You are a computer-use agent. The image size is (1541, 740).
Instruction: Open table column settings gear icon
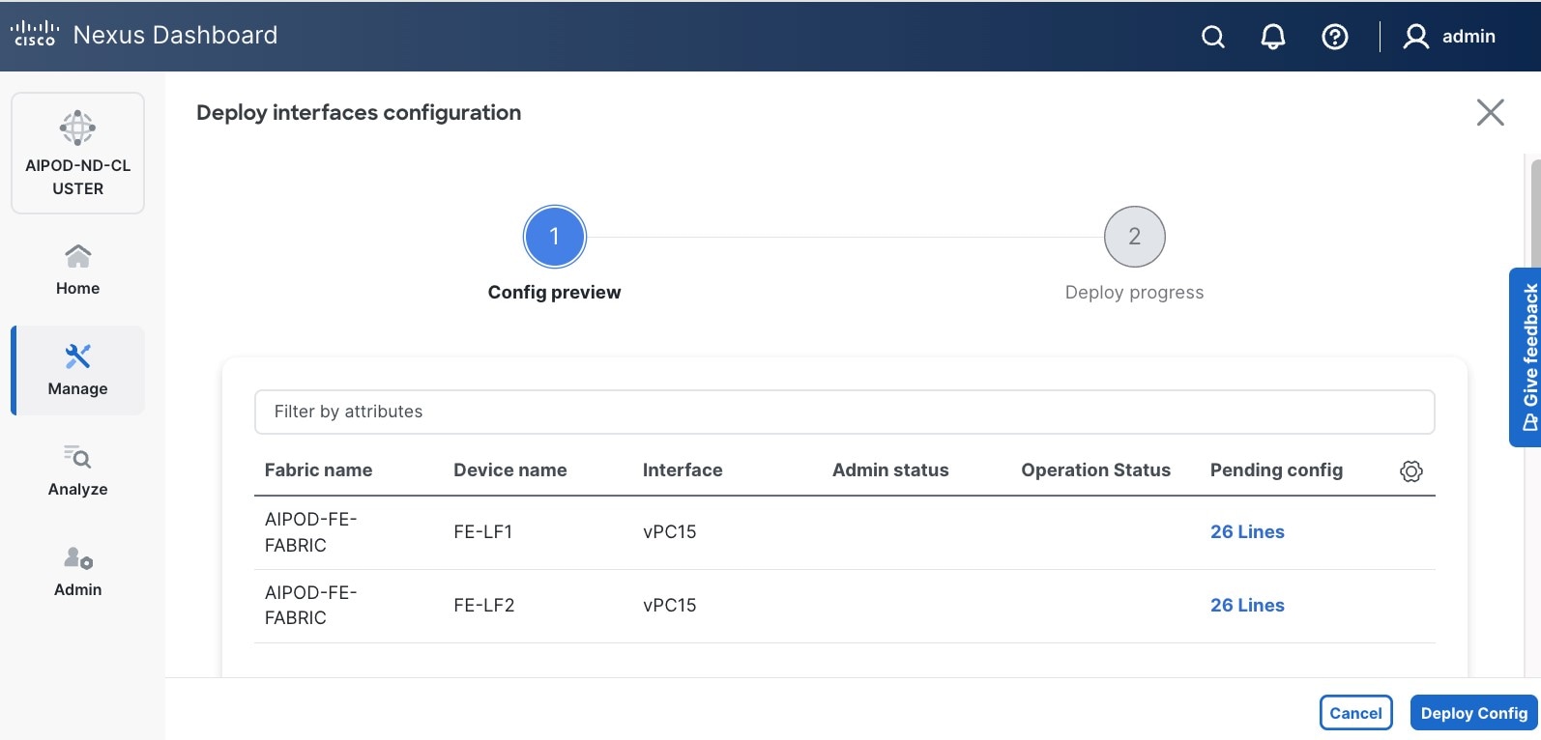point(1411,470)
